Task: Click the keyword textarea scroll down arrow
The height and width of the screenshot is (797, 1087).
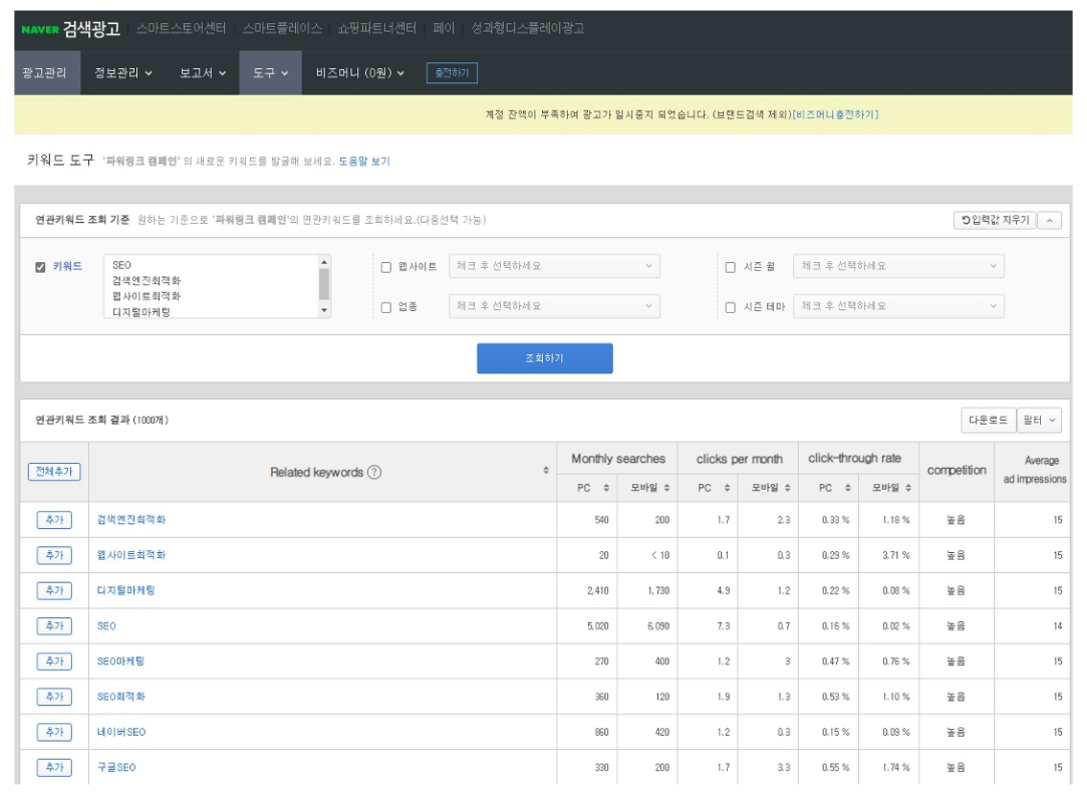Action: point(324,311)
